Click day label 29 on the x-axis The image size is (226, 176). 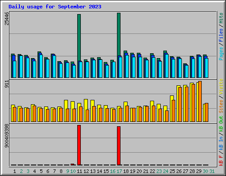199,171
